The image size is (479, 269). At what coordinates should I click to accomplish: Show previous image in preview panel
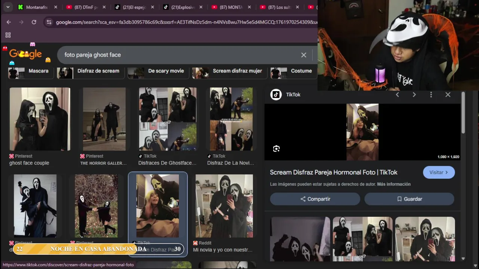tap(397, 95)
